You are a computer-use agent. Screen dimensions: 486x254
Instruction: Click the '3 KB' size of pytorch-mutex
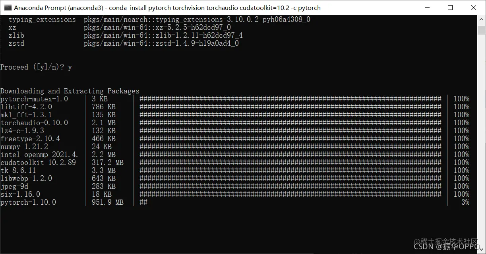[100, 99]
